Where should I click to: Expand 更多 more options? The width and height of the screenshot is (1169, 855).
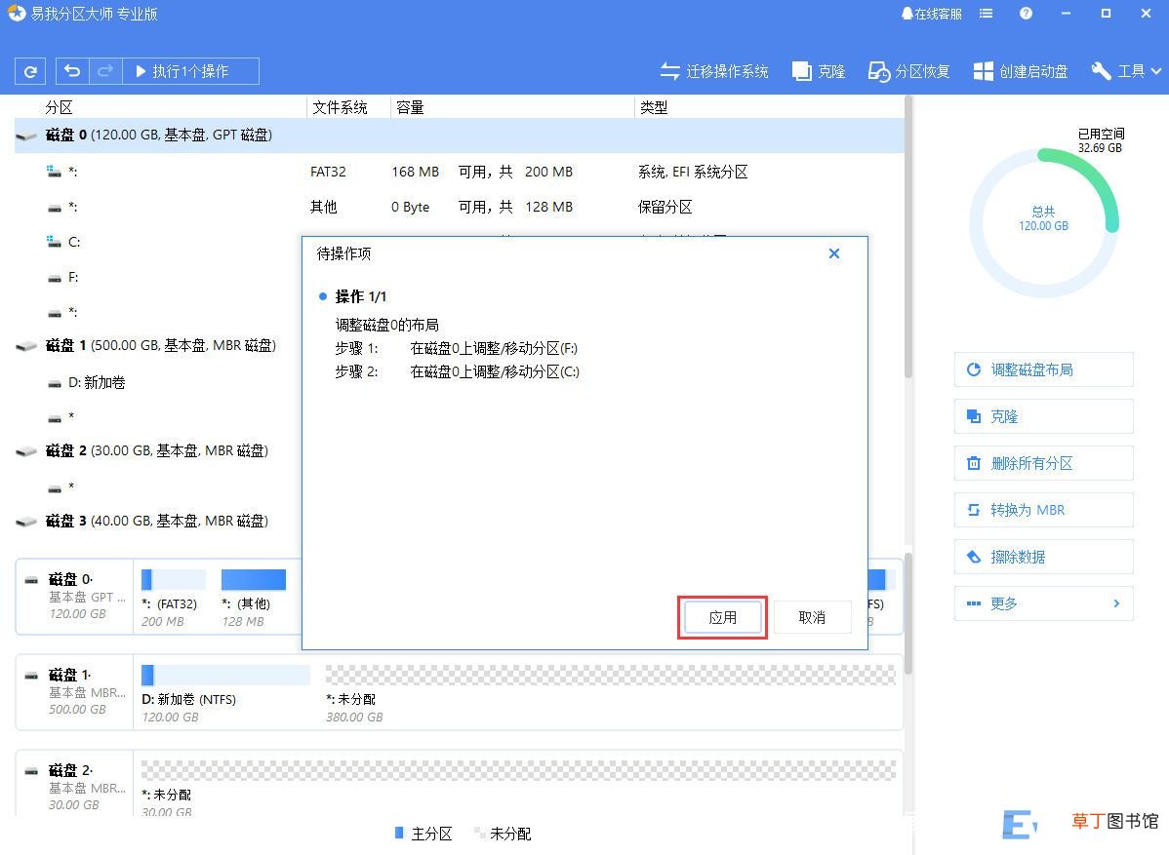(1044, 603)
